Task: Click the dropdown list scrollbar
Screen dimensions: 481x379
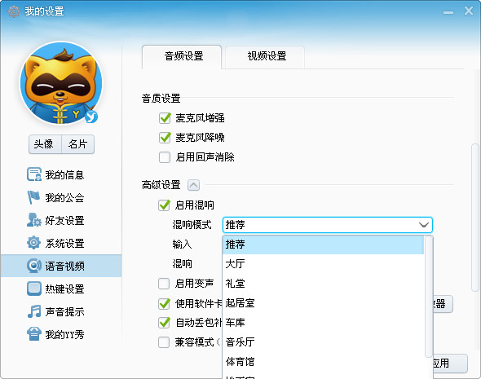Action: click(x=429, y=296)
